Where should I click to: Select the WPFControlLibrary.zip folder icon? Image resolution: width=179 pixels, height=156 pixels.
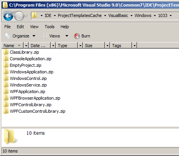pyautogui.click(x=6, y=105)
